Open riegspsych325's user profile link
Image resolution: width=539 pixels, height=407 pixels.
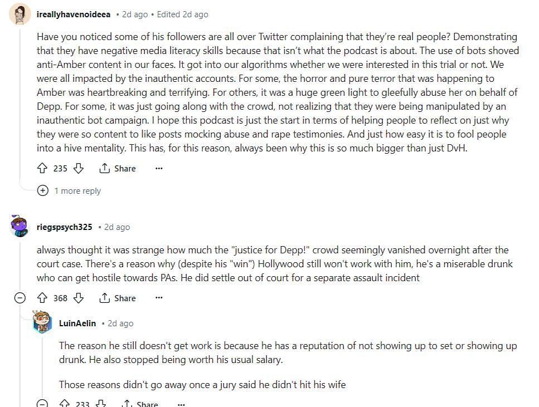click(x=65, y=227)
